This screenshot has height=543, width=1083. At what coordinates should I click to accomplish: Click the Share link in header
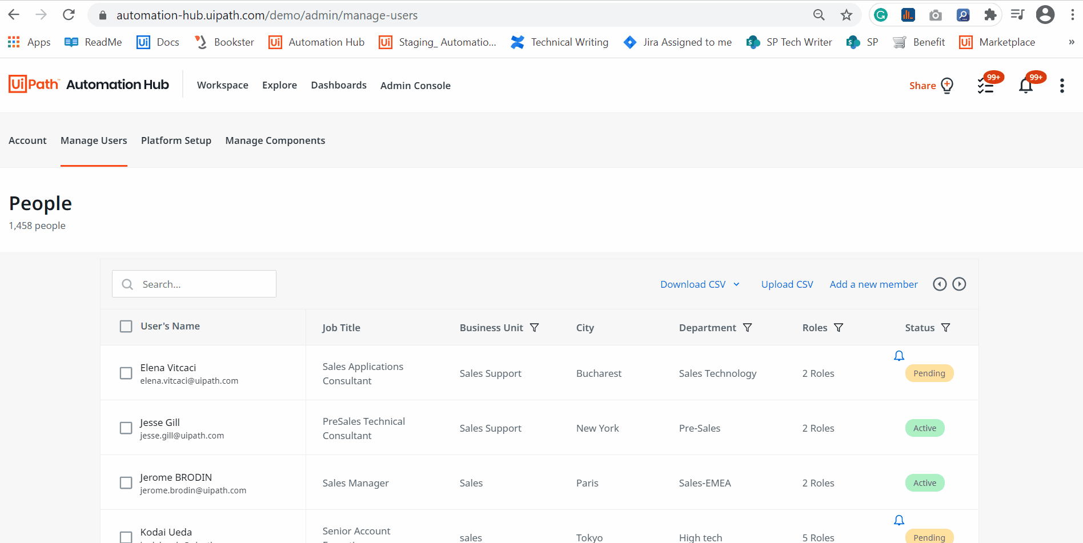922,86
